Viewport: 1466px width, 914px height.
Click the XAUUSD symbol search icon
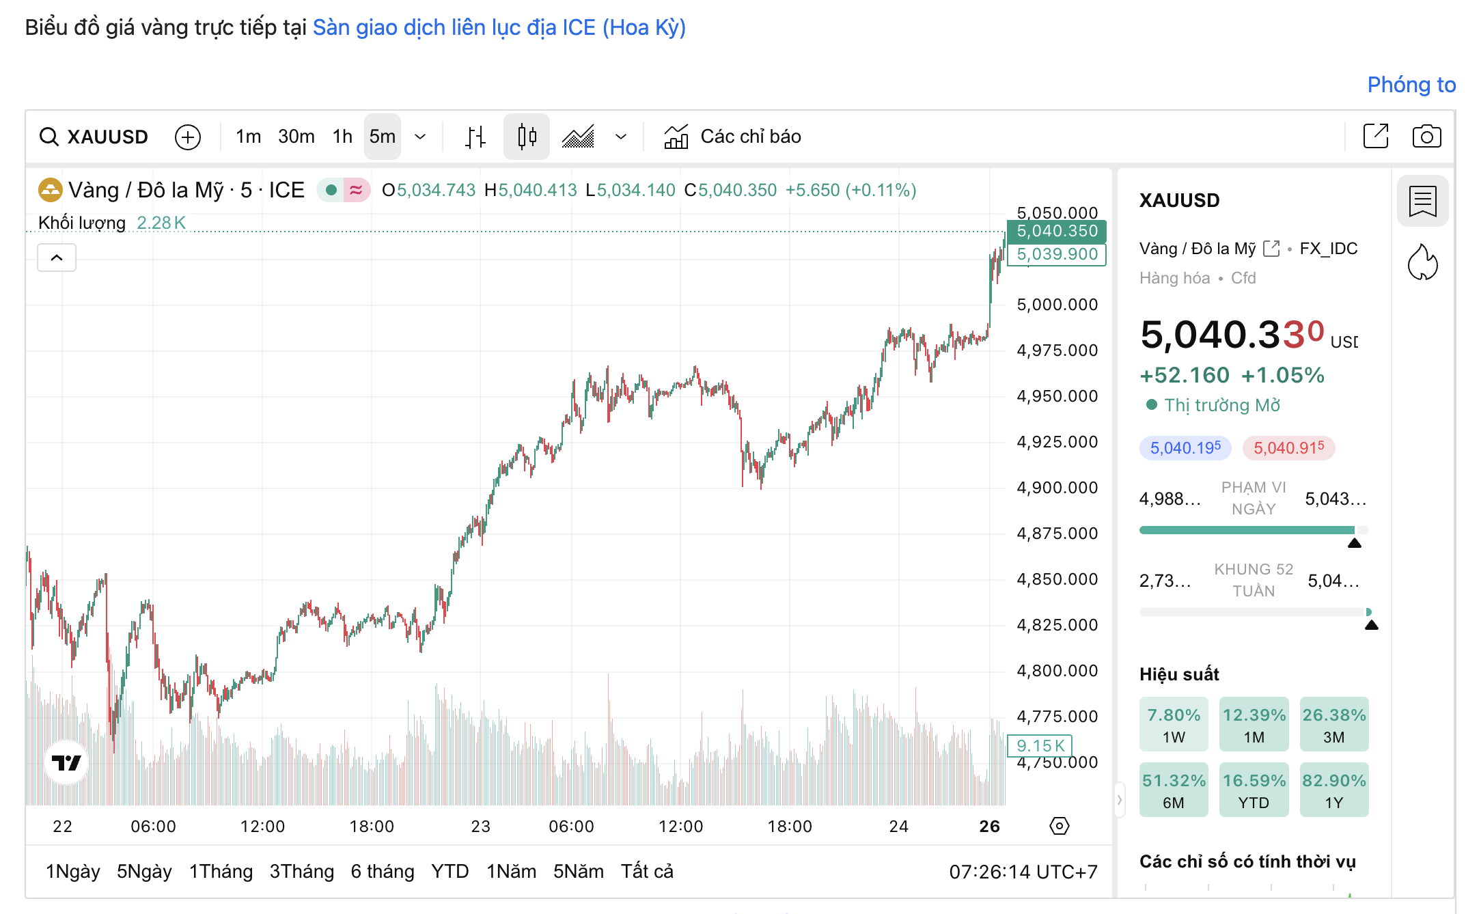pos(49,137)
